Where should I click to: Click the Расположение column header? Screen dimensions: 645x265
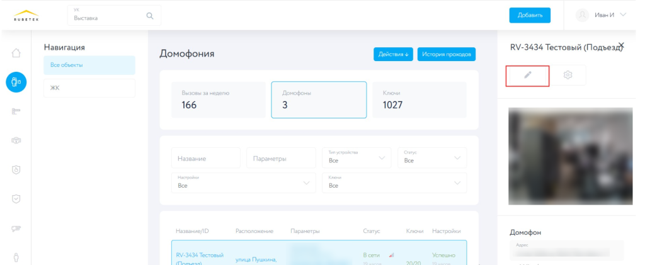tap(254, 231)
